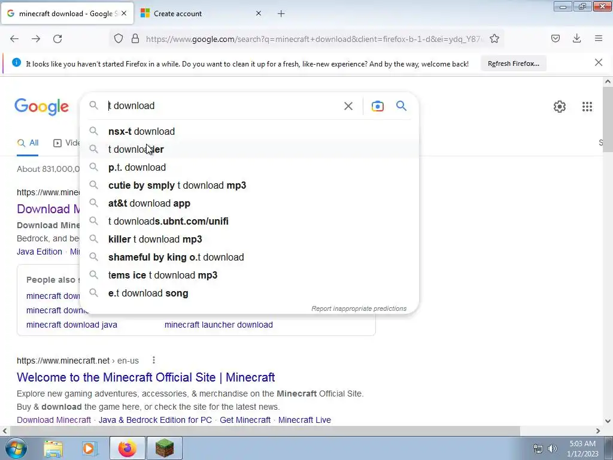
Task: Choose suggestion p.t. download
Action: click(249, 168)
